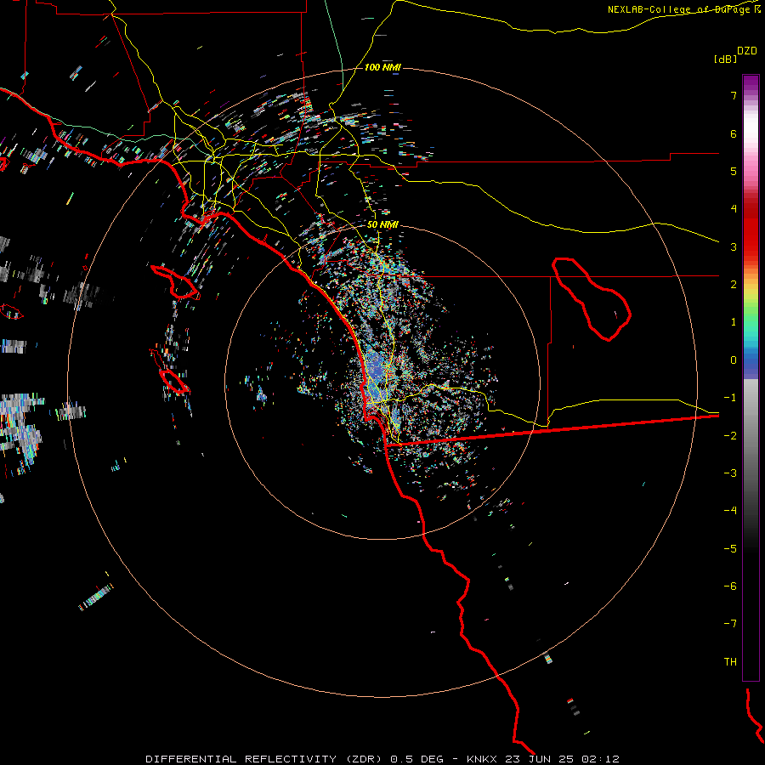Click the -5 tick on the color scale
The image size is (765, 765).
(x=730, y=549)
